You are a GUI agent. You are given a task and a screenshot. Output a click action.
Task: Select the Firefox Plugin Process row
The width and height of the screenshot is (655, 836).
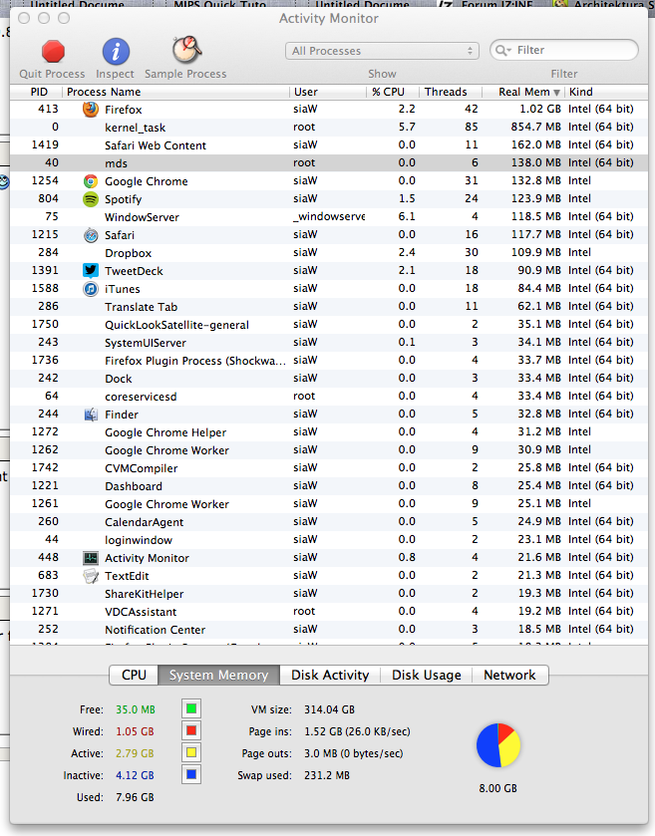coord(329,361)
